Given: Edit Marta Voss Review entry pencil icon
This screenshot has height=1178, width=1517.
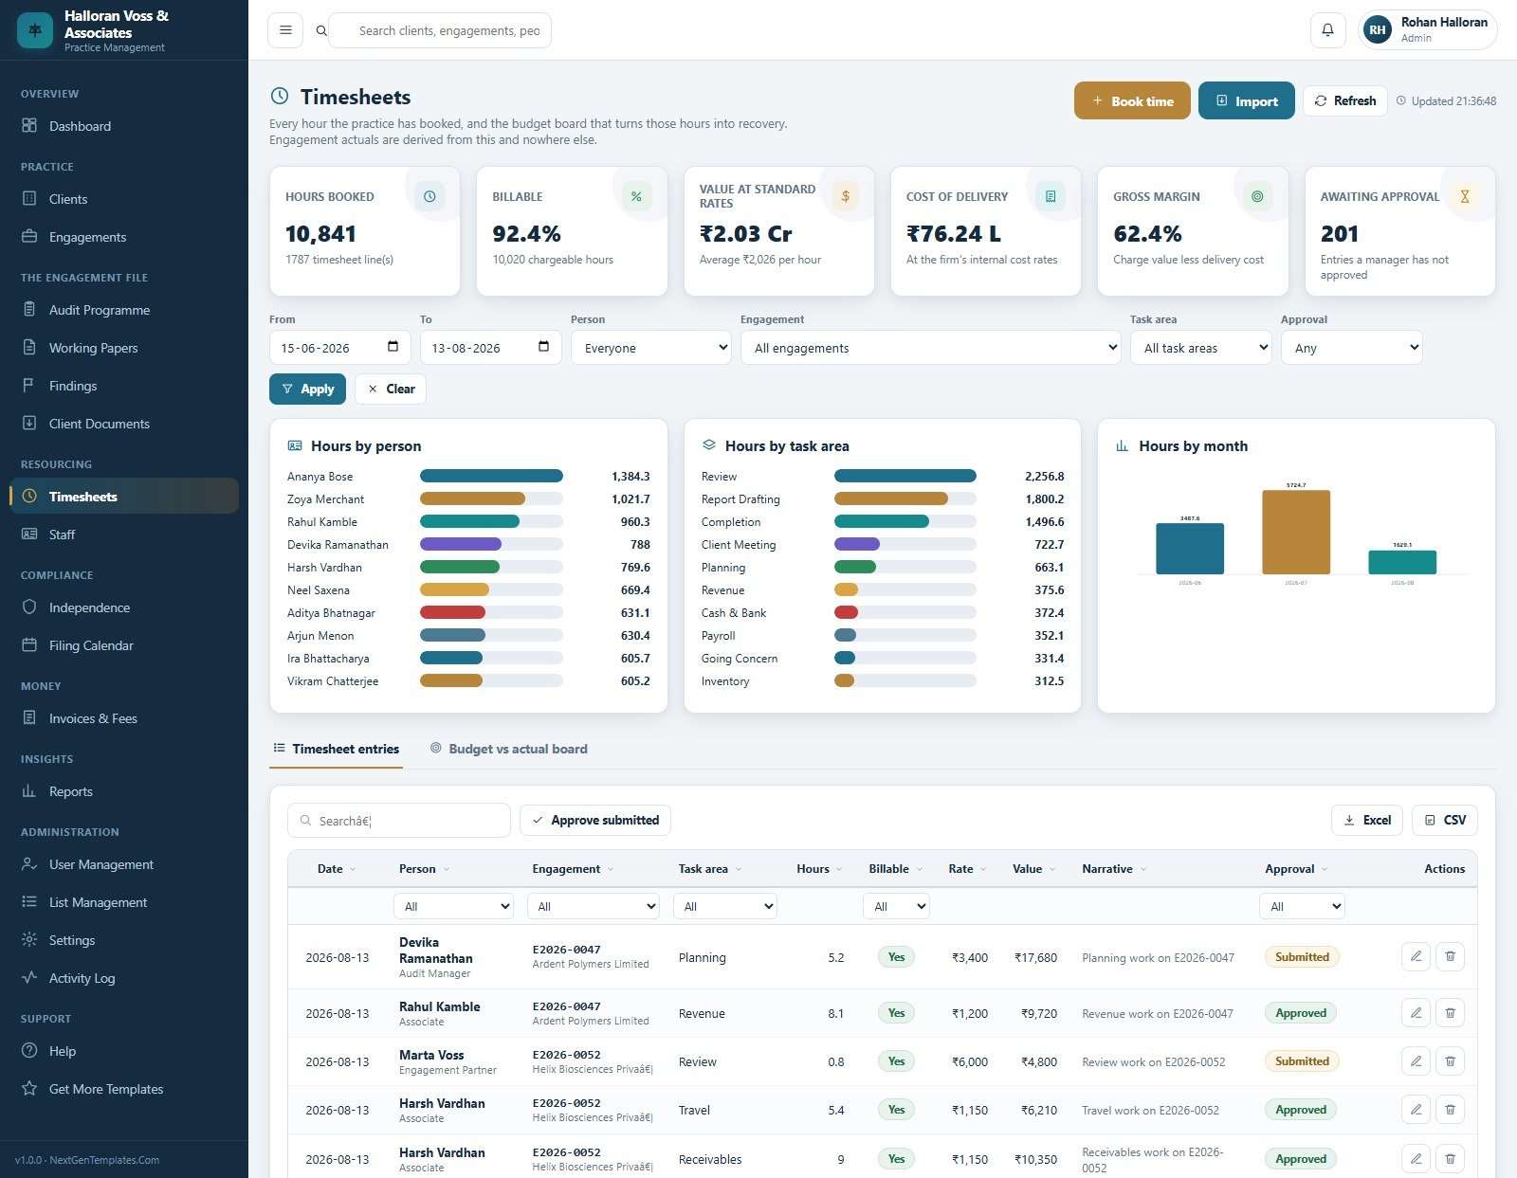Looking at the screenshot, I should click(x=1416, y=1061).
